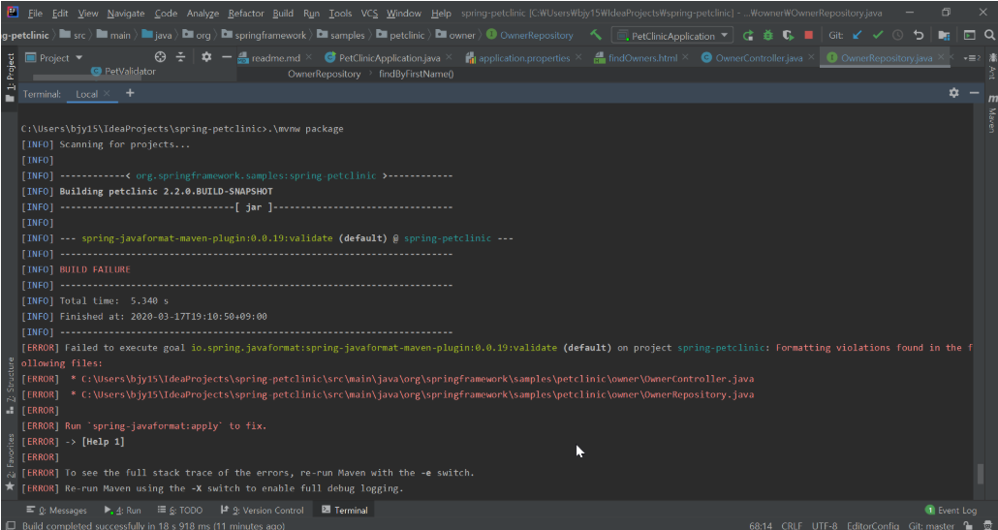Add a new terminal session with plus
The image size is (998, 530).
[130, 93]
